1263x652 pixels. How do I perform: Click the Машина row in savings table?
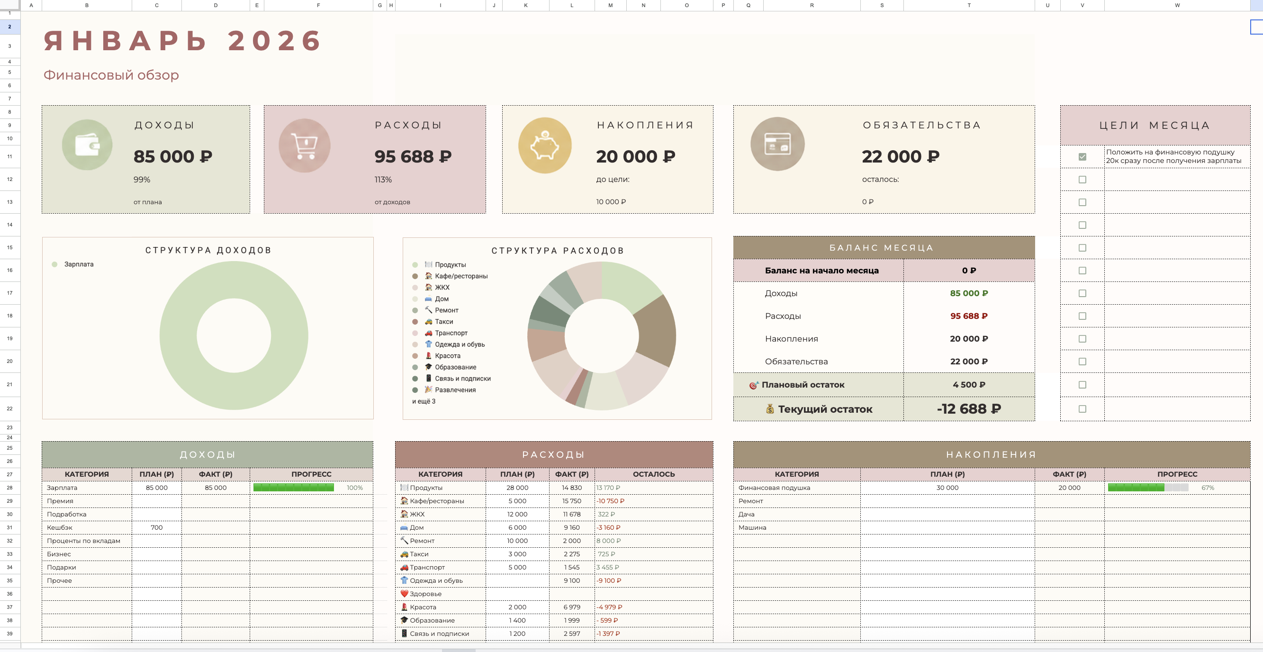pos(992,527)
